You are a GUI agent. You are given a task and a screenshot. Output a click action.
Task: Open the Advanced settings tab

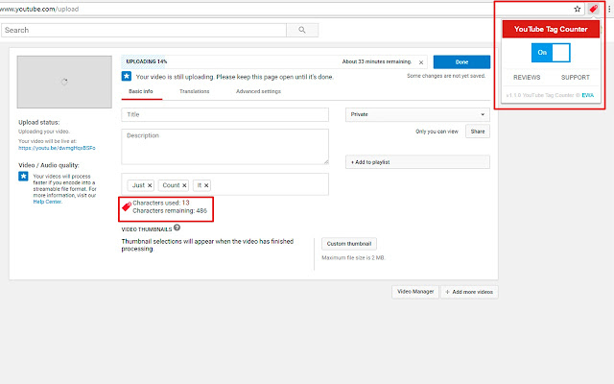tap(258, 91)
